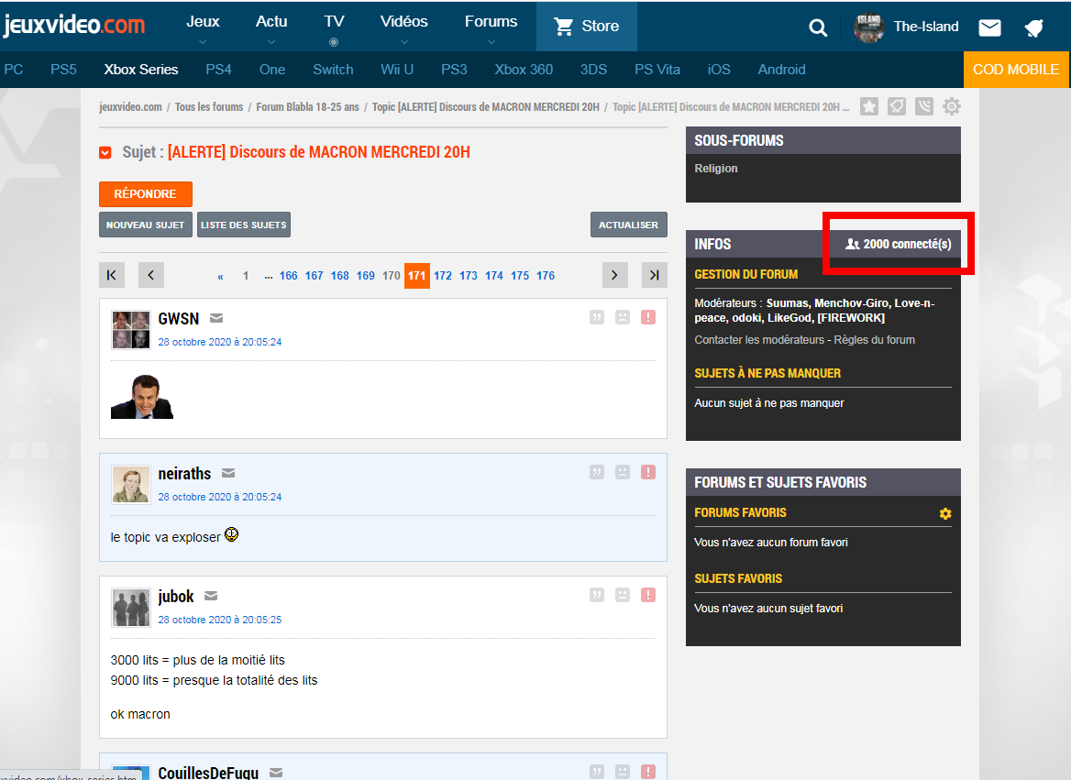Quote GWSN's message with quote icon
This screenshot has height=780, width=1071.
point(597,317)
